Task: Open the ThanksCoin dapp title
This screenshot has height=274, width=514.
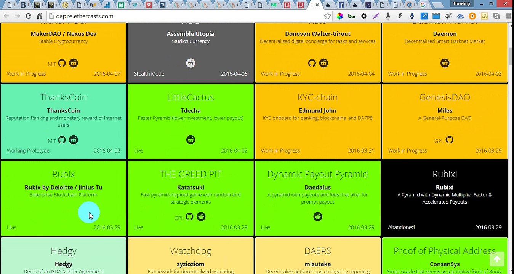Action: 63,97
